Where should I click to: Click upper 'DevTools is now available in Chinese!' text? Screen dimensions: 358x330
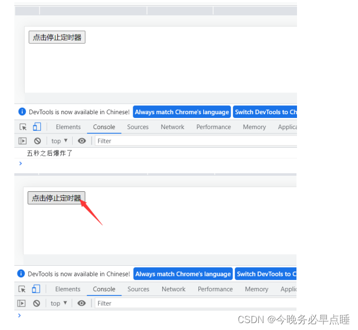tap(79, 112)
